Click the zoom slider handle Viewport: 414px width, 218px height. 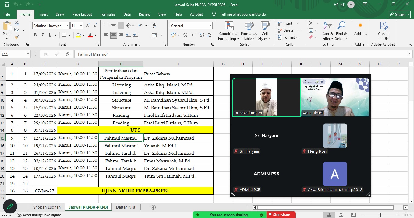pyautogui.click(x=380, y=215)
